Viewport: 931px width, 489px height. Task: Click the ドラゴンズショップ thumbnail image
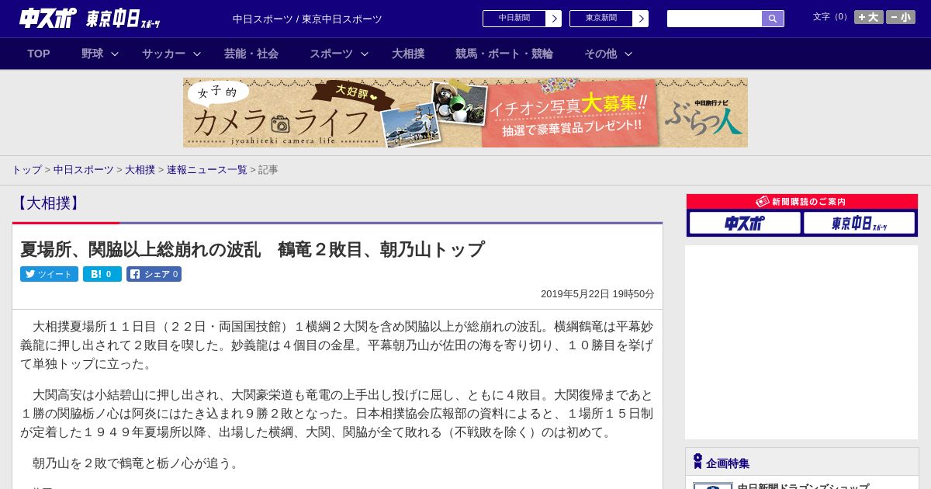pos(712,486)
